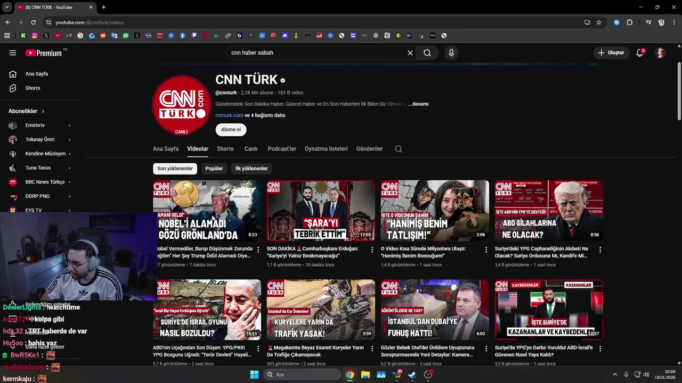Viewport: 682px width, 383px height.
Task: Subscribe with the Abone ol button
Action: pyautogui.click(x=231, y=130)
